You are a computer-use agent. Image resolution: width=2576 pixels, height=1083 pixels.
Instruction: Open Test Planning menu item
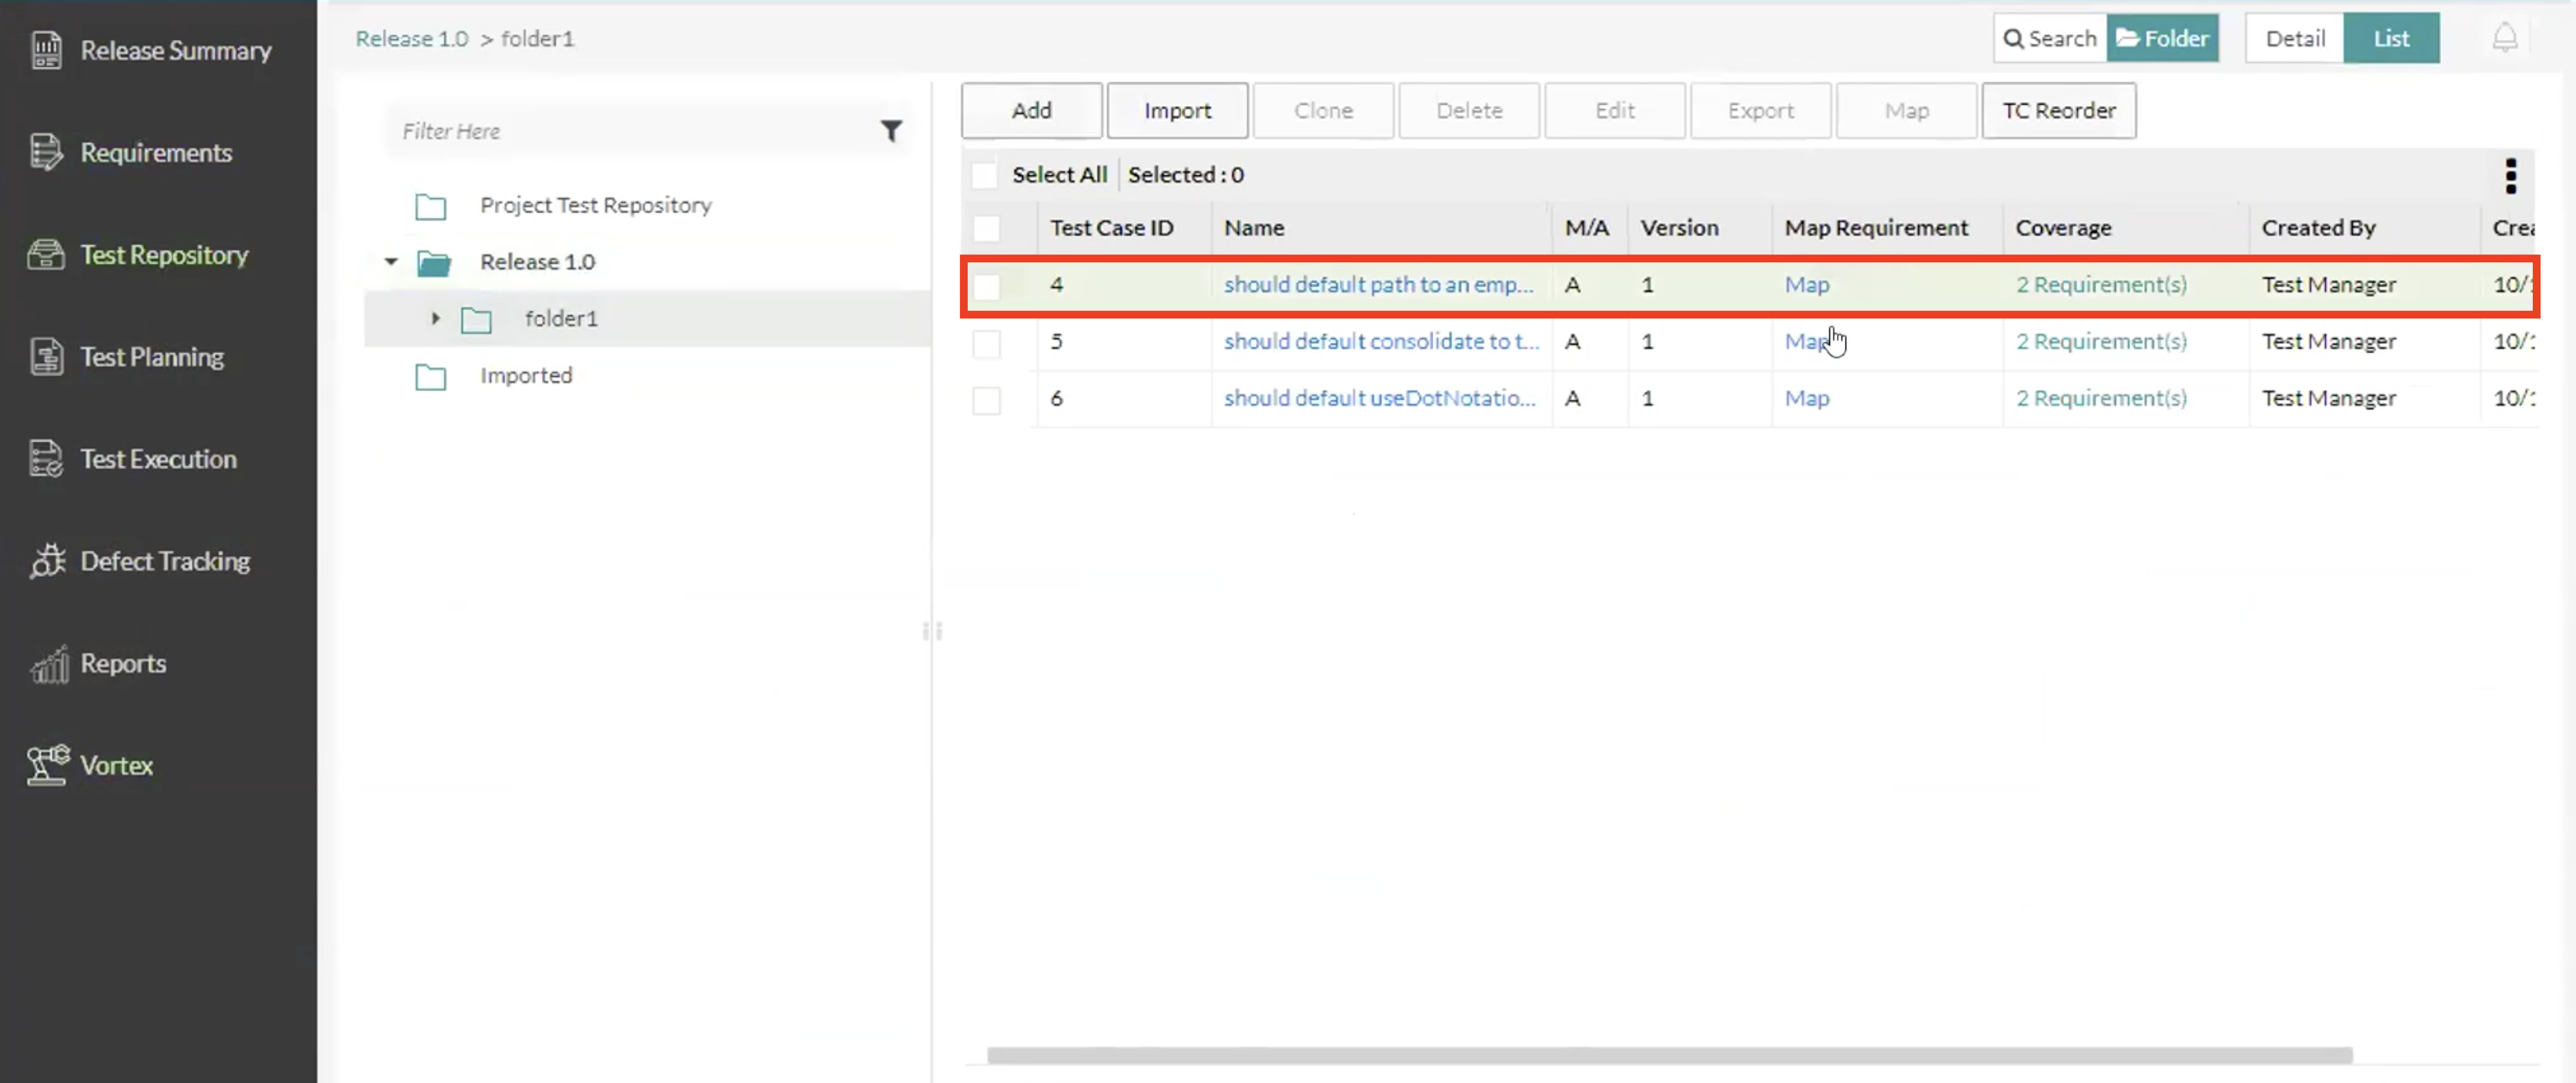[x=152, y=357]
